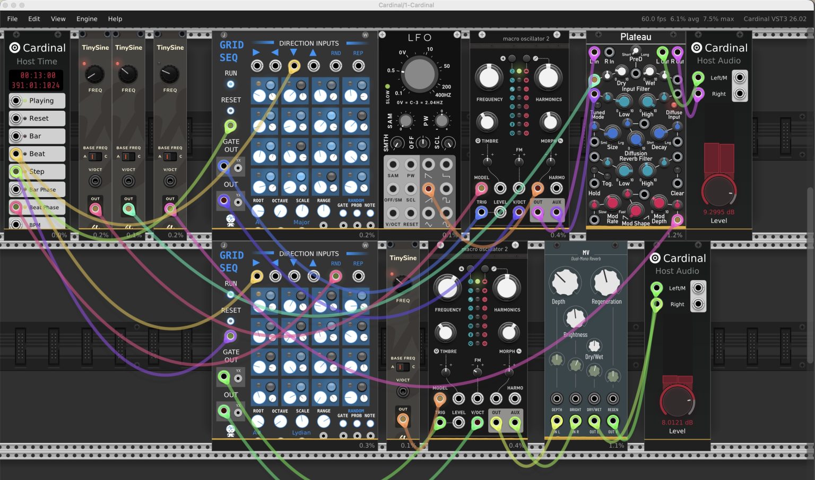815x480 pixels.
Task: Click the TRIG input on top macro oscillator
Action: click(481, 212)
